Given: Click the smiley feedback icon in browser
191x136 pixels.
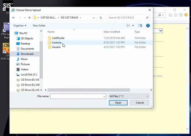Looking at the screenshot, I should [186, 15].
